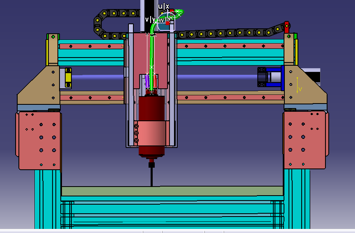Select the black Z-axis column at top
The height and width of the screenshot is (233, 355).
point(149,16)
